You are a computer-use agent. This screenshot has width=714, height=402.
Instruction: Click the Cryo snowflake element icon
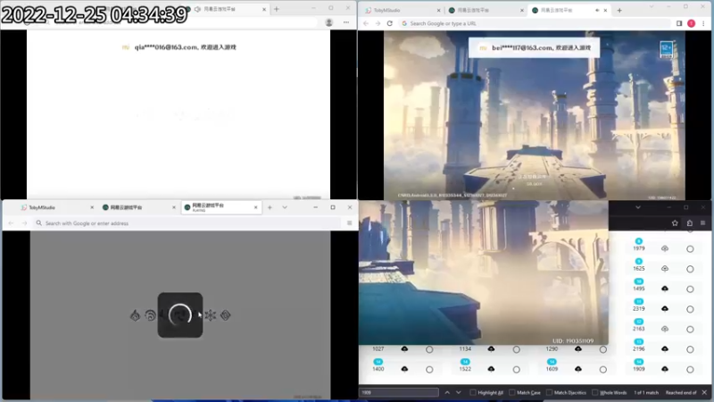pyautogui.click(x=211, y=315)
